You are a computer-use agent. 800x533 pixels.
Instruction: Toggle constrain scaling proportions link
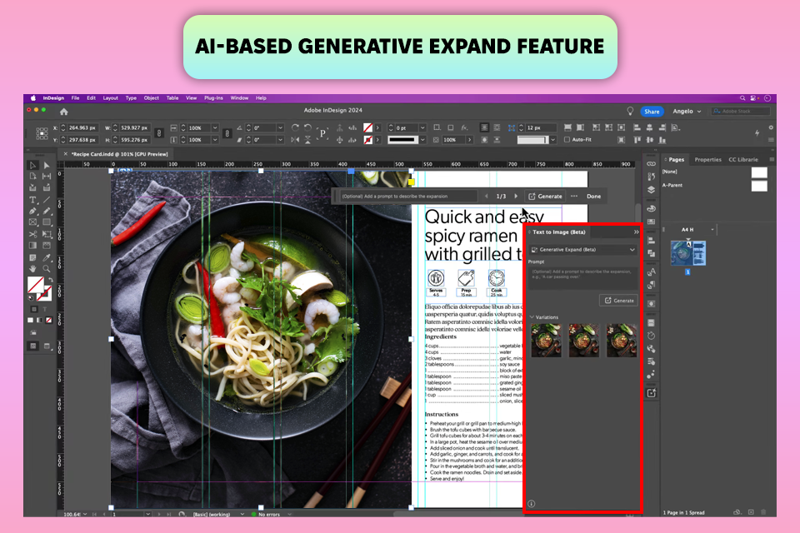coord(227,133)
